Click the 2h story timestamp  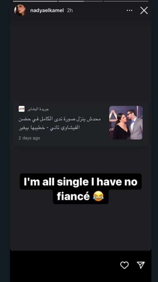point(70,10)
